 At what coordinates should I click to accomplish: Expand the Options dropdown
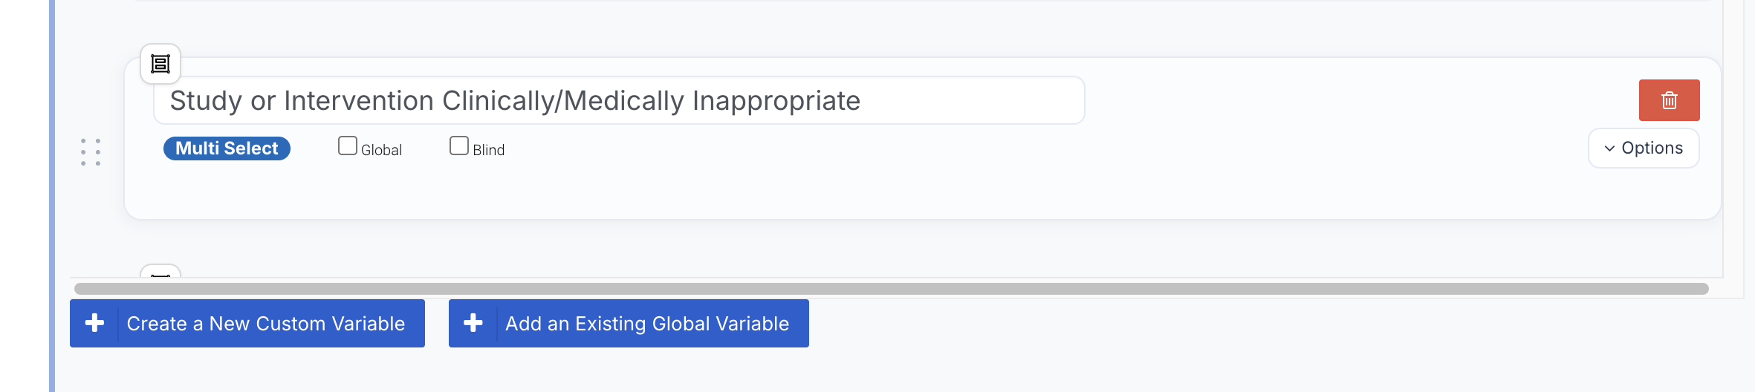[x=1644, y=148]
